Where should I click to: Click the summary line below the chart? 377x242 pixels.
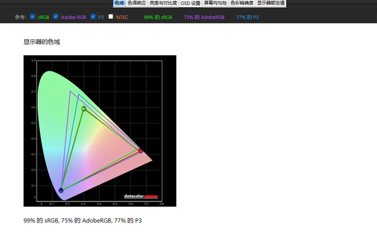tap(82, 220)
